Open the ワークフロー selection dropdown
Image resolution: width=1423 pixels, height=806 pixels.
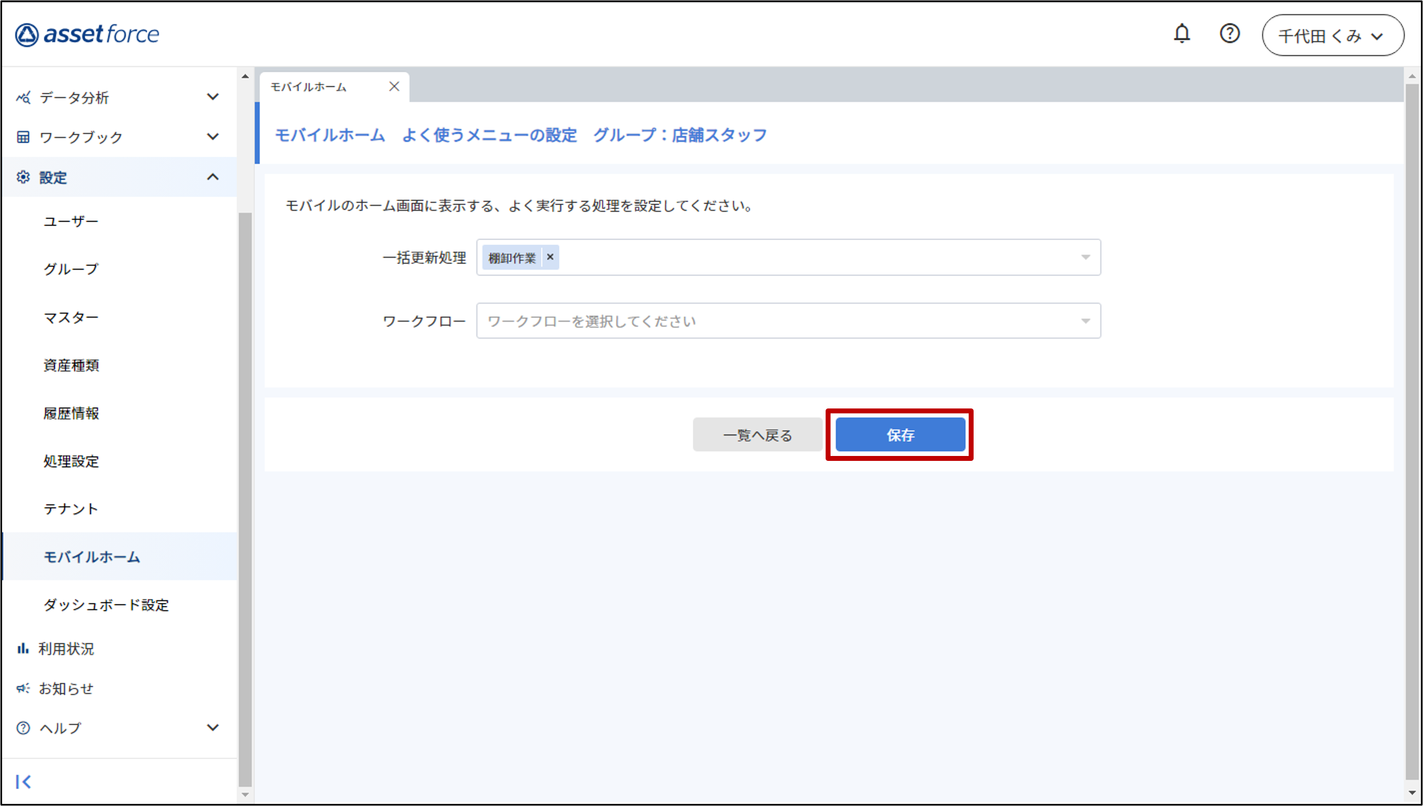pos(787,321)
